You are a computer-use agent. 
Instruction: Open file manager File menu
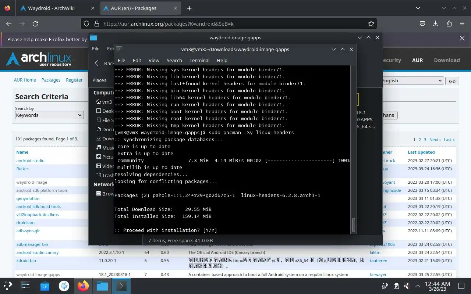[x=96, y=49]
